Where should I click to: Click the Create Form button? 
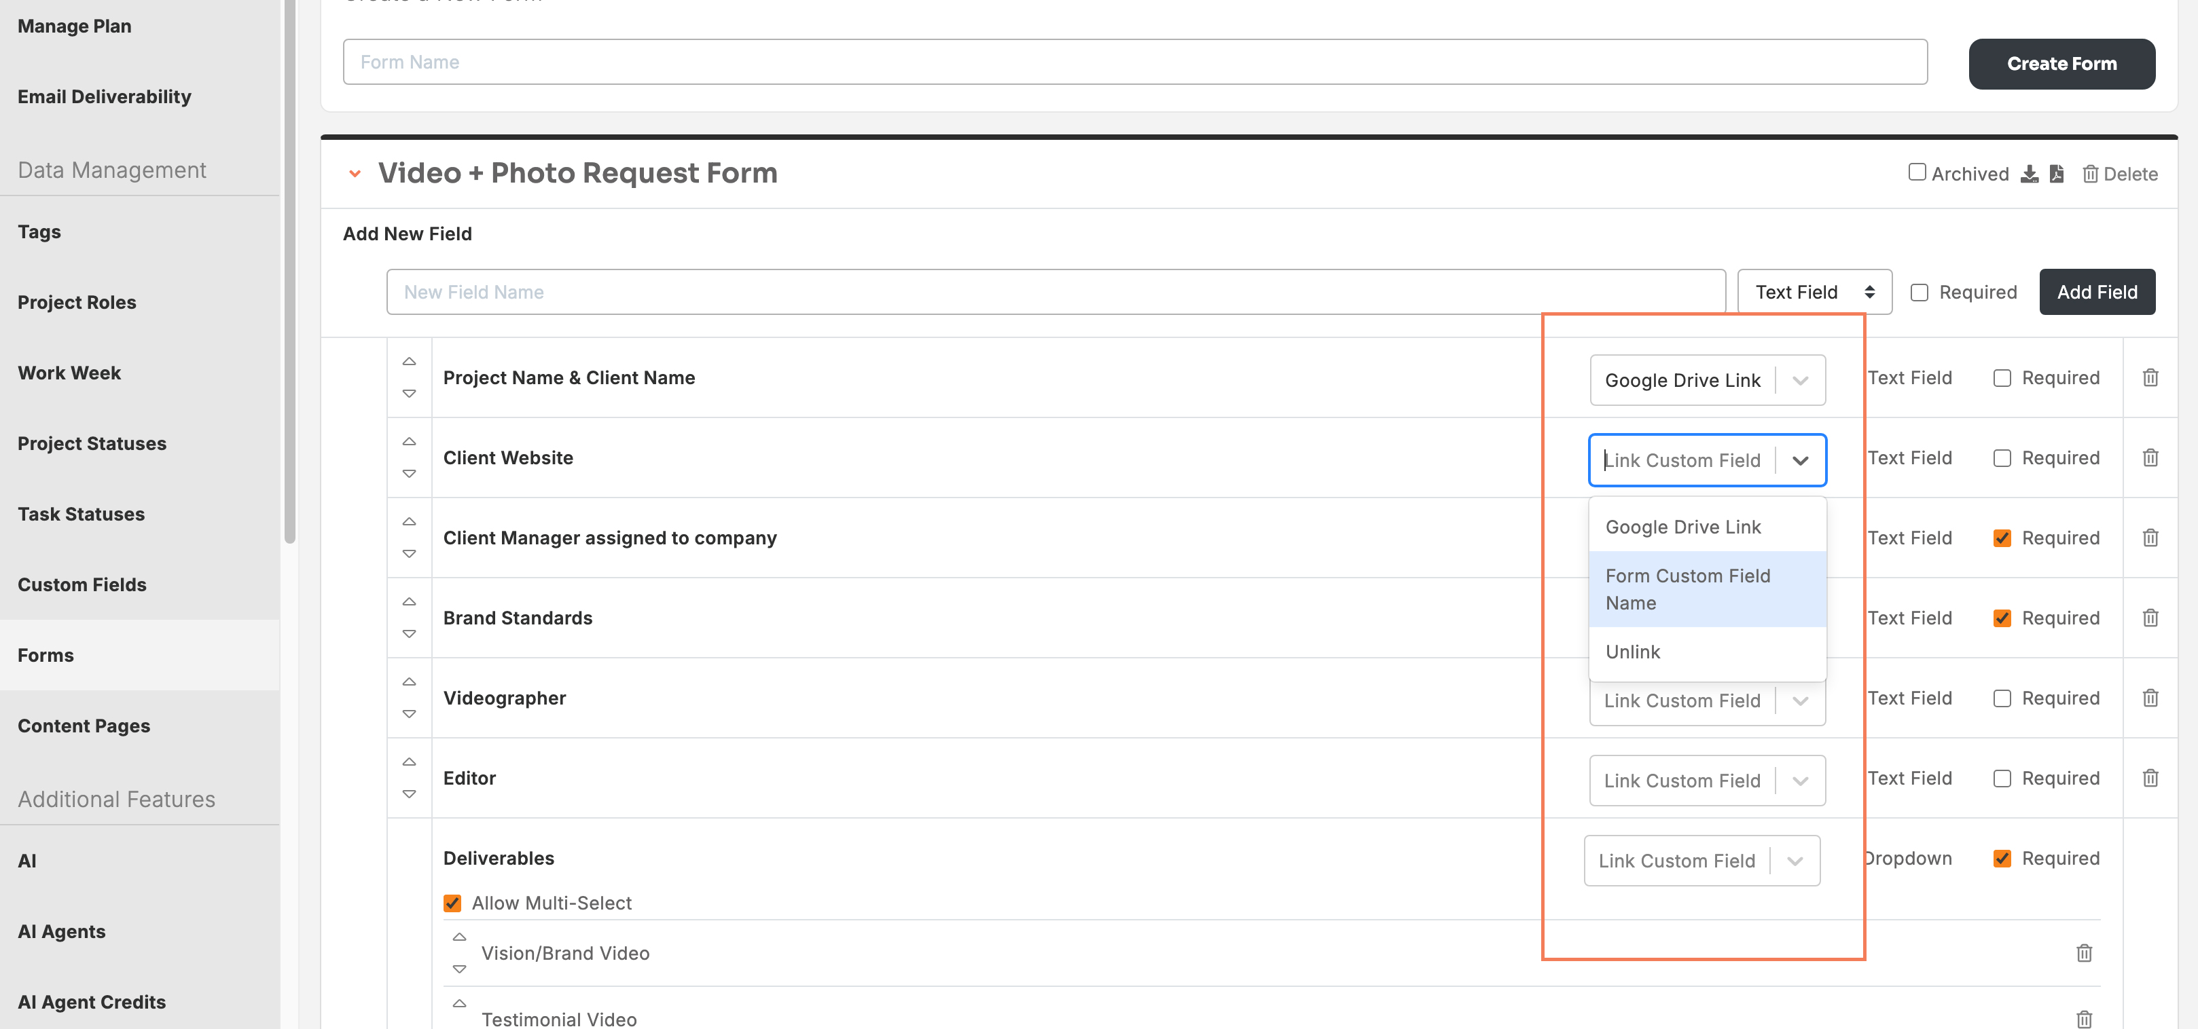click(2061, 63)
